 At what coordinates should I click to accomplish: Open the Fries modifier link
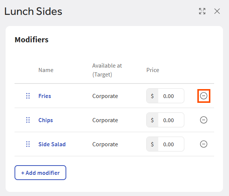pyautogui.click(x=45, y=96)
